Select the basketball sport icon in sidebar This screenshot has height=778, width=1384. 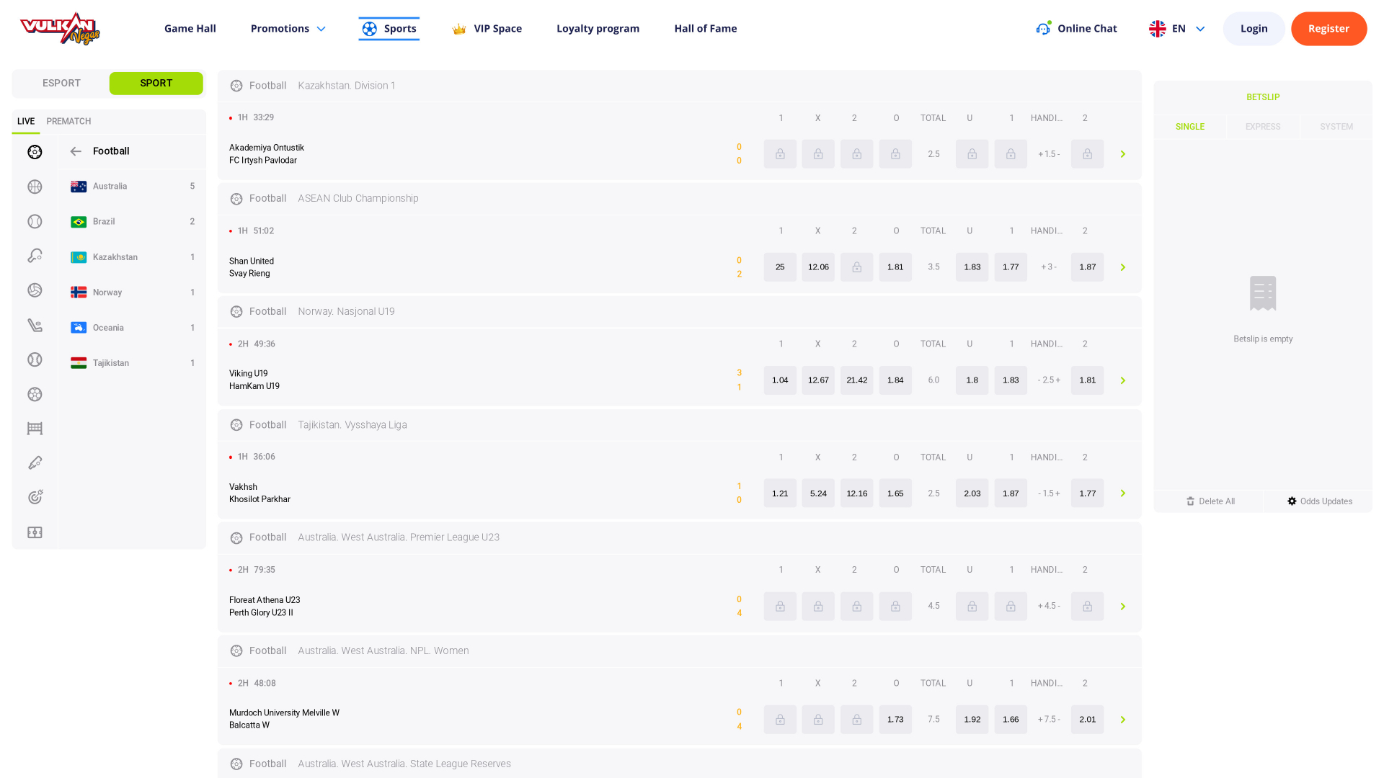coord(35,187)
